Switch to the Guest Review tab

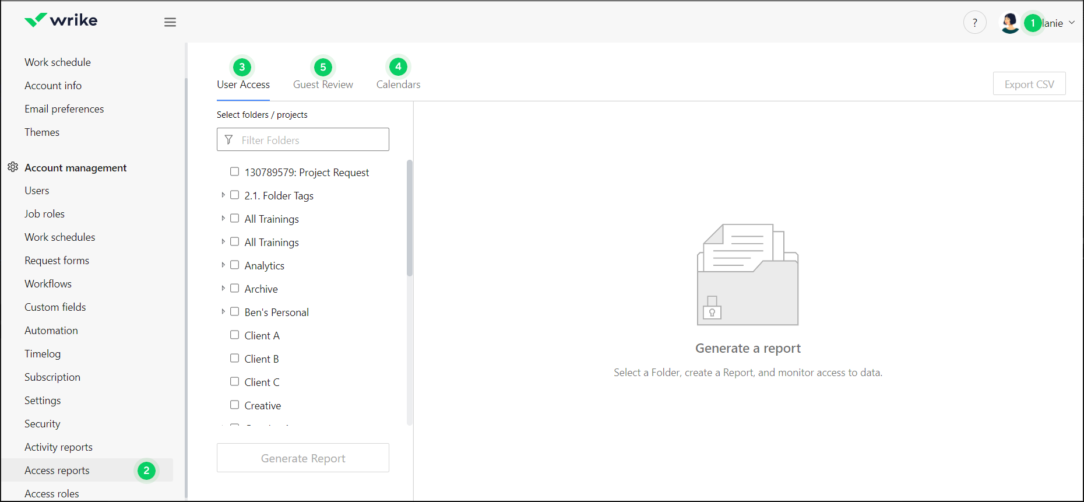pos(323,85)
